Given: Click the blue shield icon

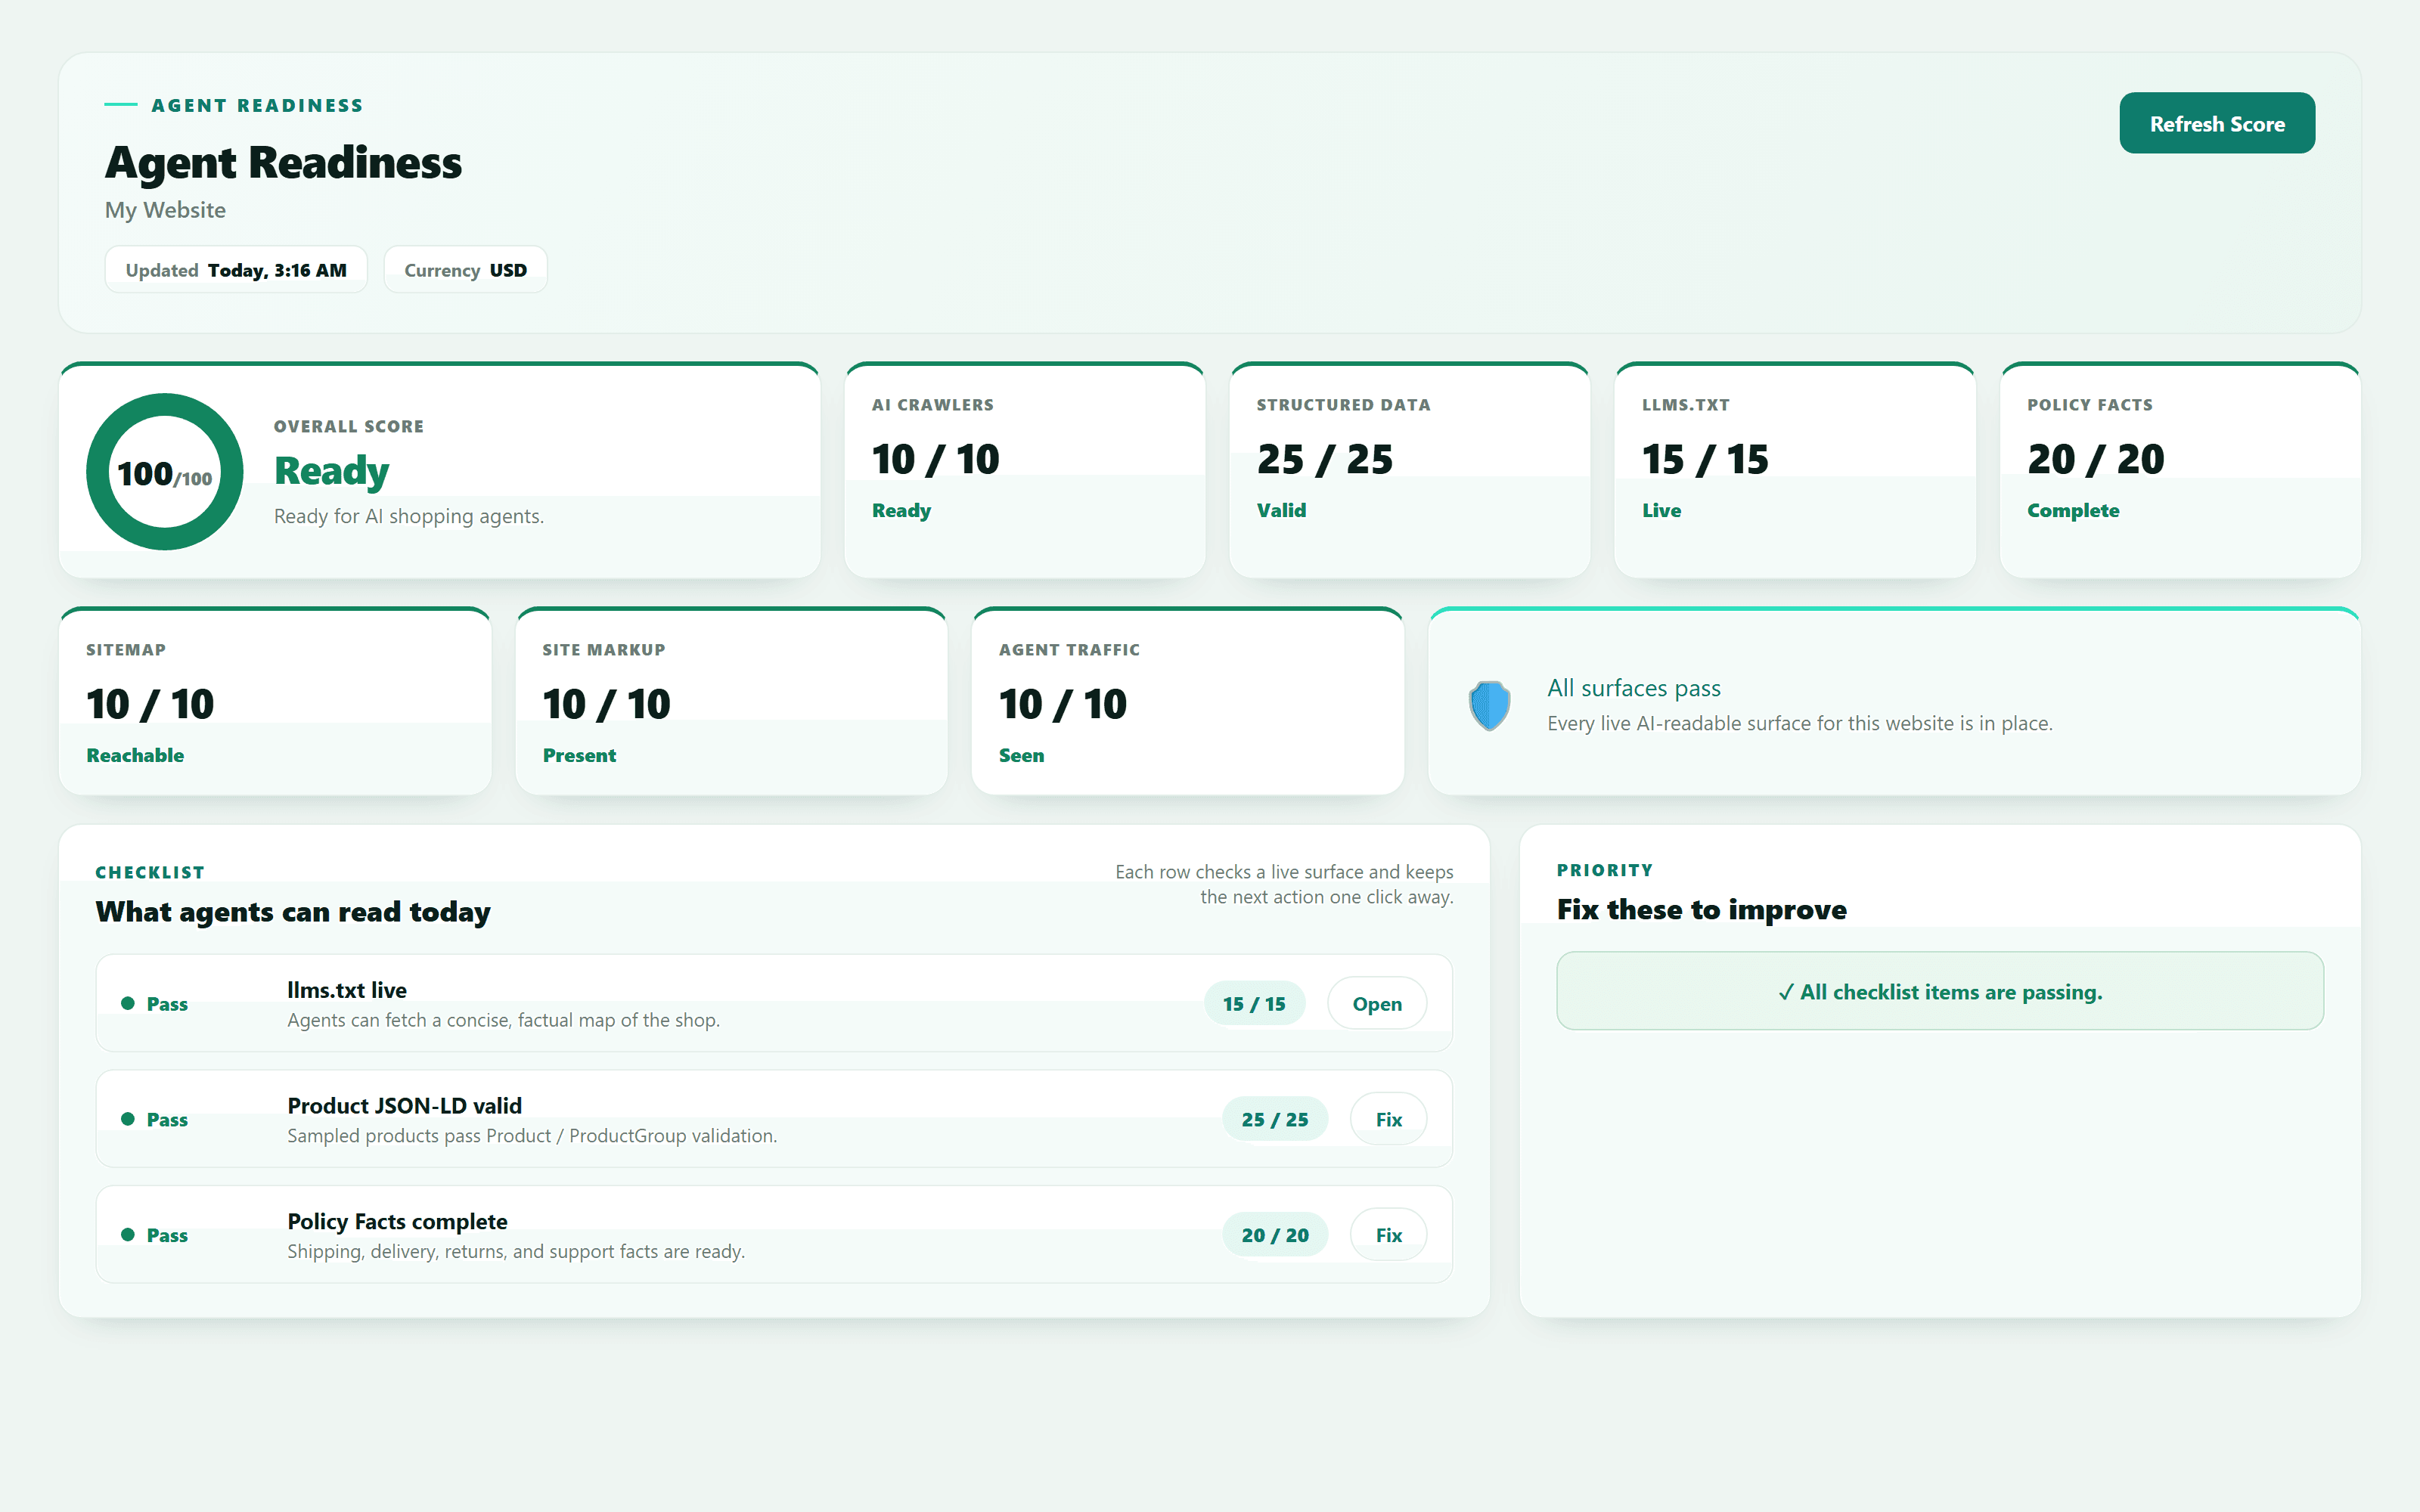Looking at the screenshot, I should click(x=1489, y=705).
